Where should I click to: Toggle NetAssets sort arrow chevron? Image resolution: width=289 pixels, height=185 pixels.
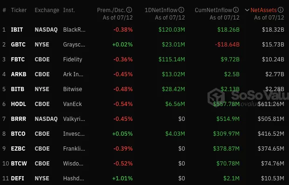point(247,10)
